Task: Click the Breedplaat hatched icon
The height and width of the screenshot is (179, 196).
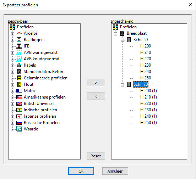Action: (x=122, y=33)
